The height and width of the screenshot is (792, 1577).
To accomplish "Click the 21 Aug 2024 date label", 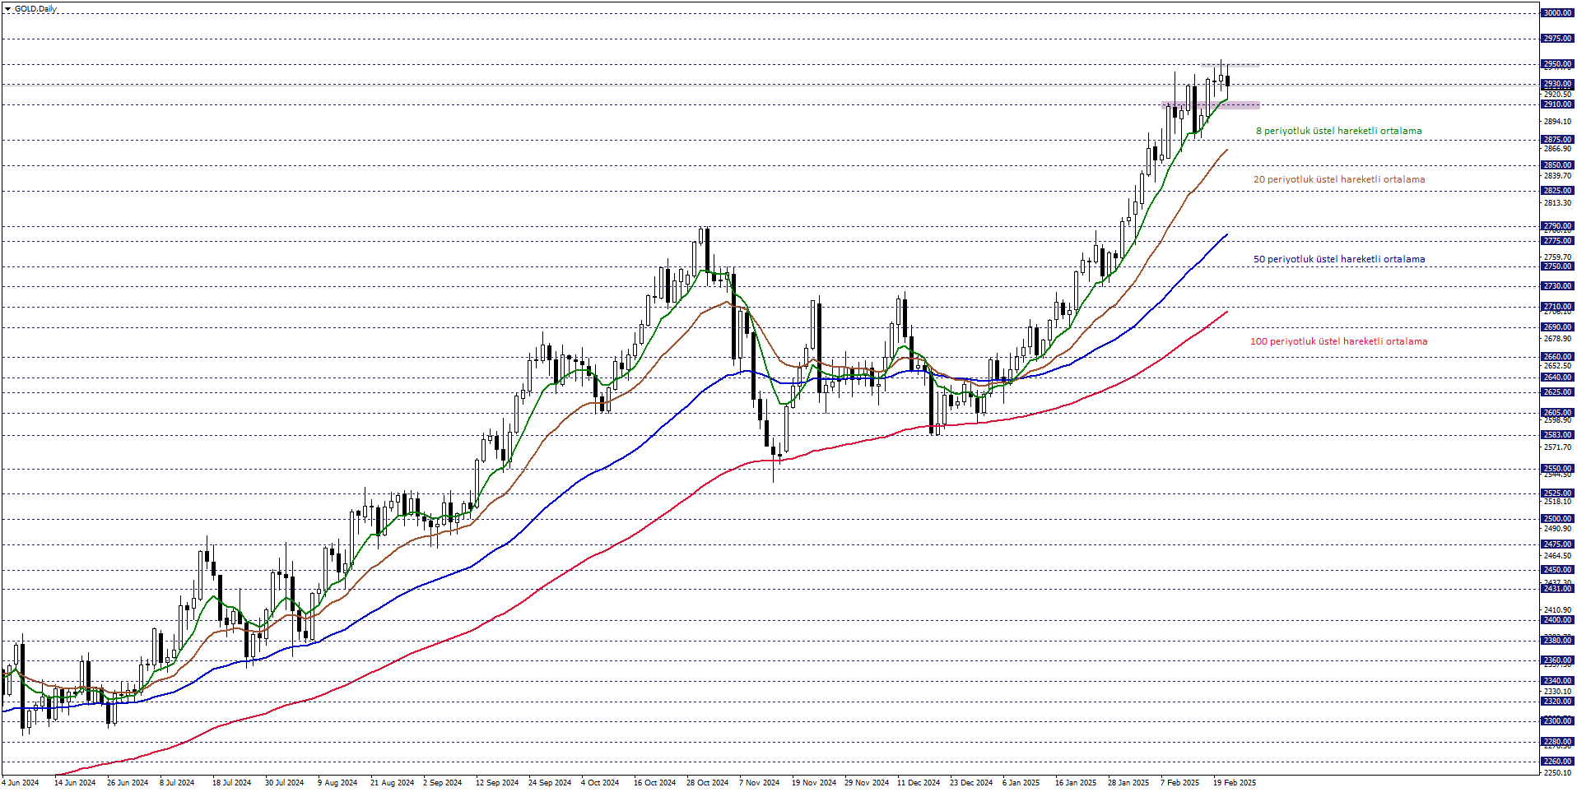I will [x=392, y=783].
